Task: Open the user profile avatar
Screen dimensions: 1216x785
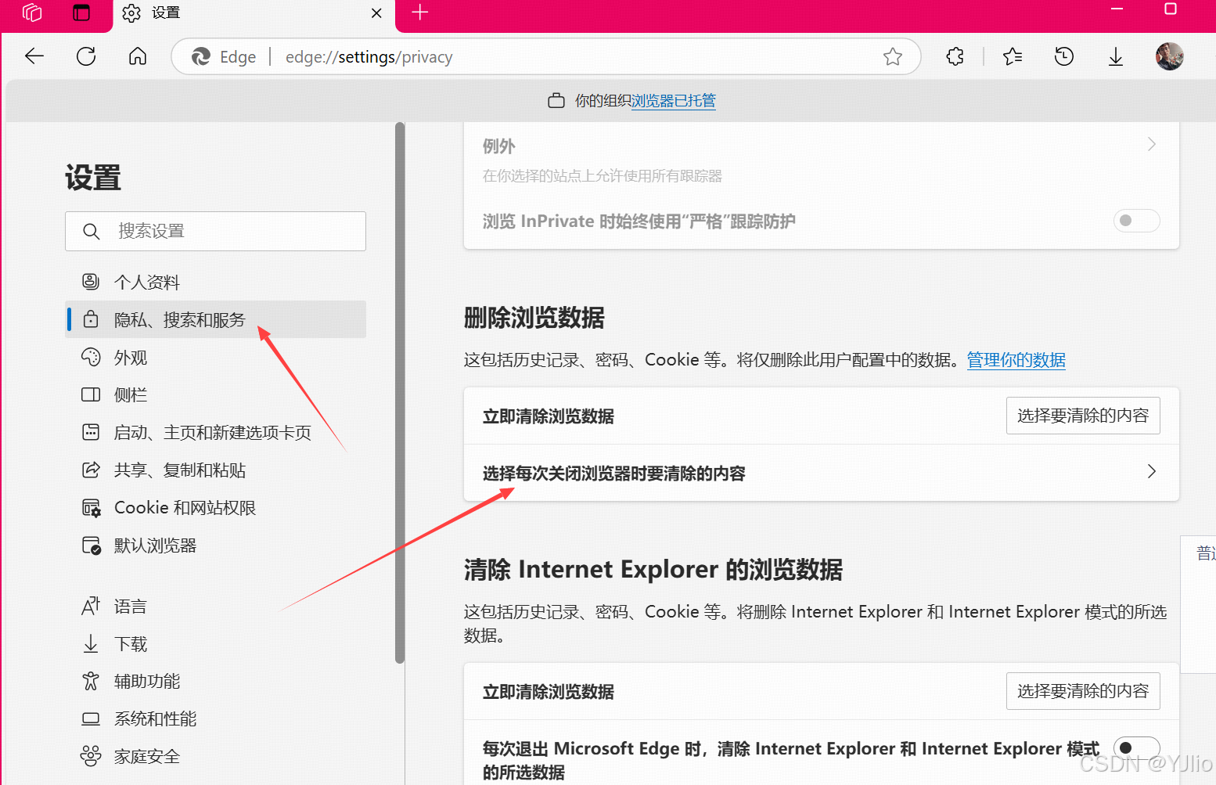Action: pyautogui.click(x=1169, y=56)
